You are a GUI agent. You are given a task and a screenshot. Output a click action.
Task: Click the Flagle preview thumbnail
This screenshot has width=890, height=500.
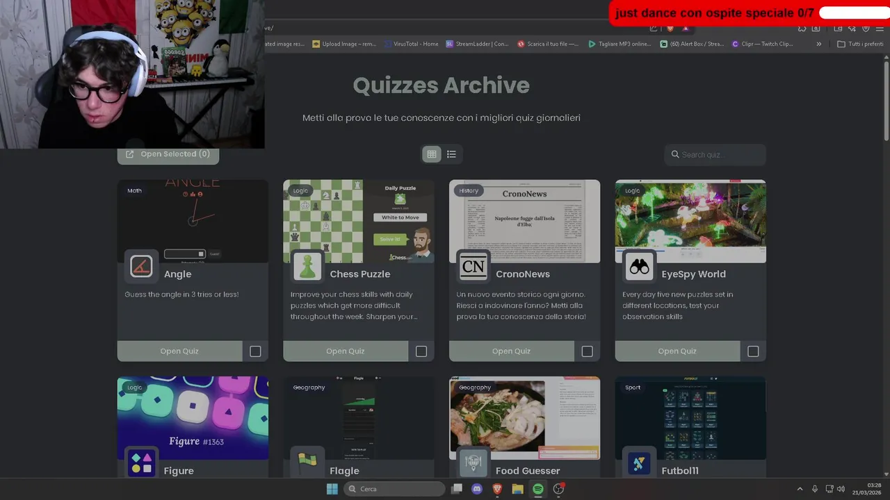point(359,418)
